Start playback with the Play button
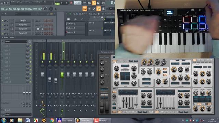219x123 pixels. click(62, 3)
